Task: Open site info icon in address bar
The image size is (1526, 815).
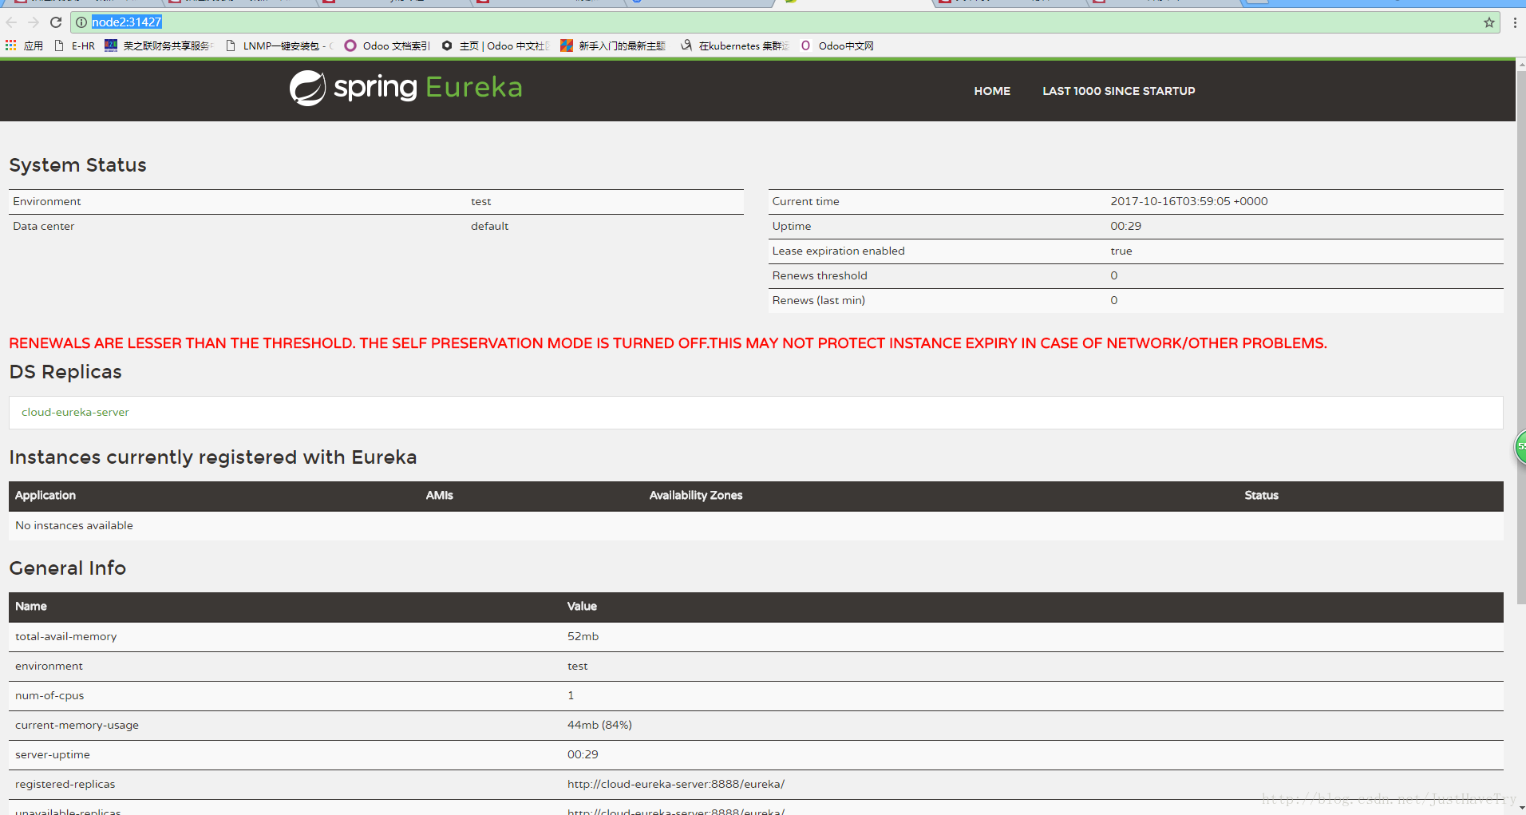Action: (x=81, y=22)
